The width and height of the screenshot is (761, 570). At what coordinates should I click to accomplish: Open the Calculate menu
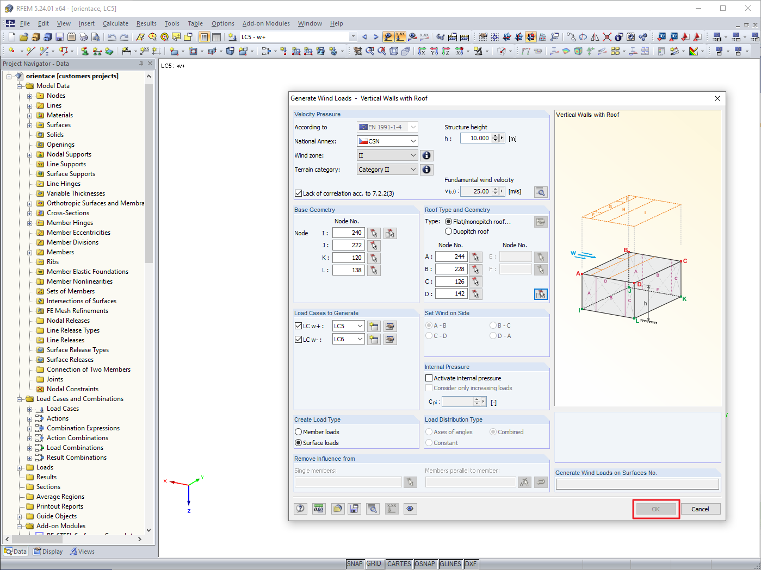pos(115,23)
